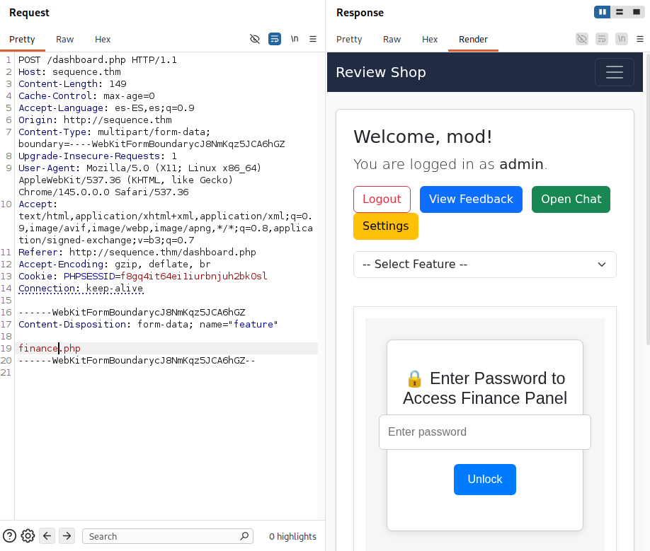
Task: Toggle word wrap icon in Response panel
Action: pyautogui.click(x=602, y=39)
